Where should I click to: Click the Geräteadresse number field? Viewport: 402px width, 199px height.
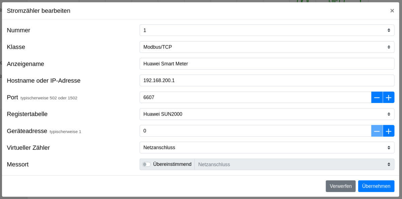255,131
